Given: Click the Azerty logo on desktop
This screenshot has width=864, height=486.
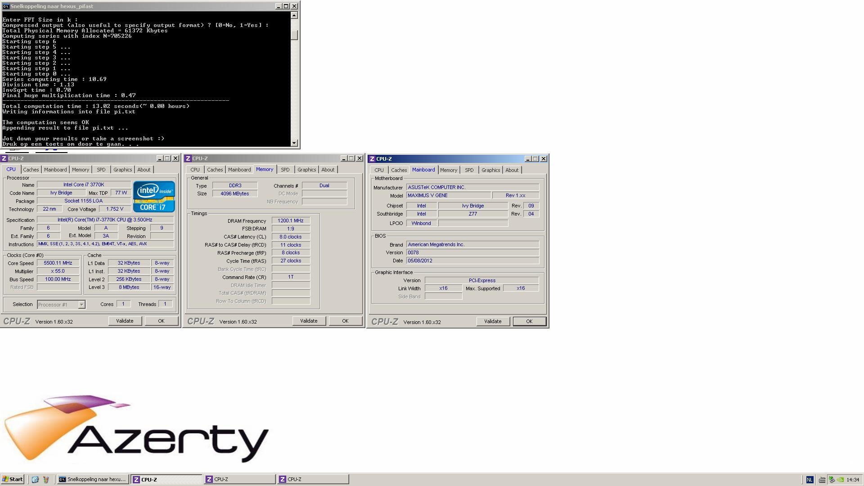Looking at the screenshot, I should [x=135, y=430].
